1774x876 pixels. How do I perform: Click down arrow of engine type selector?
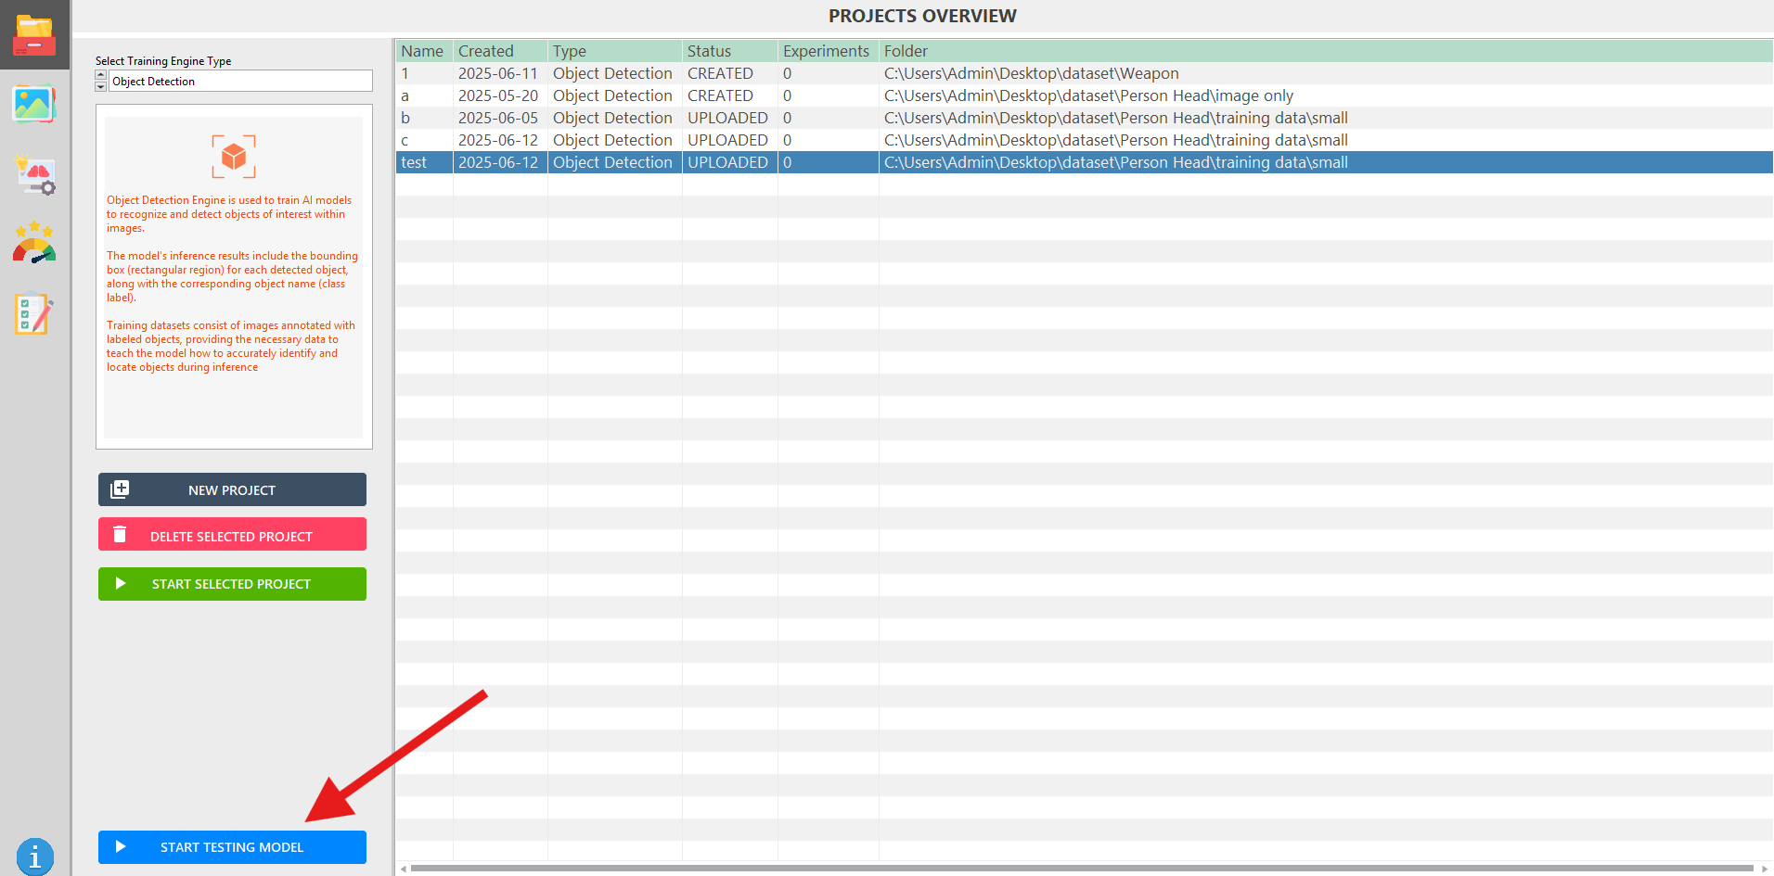(101, 86)
